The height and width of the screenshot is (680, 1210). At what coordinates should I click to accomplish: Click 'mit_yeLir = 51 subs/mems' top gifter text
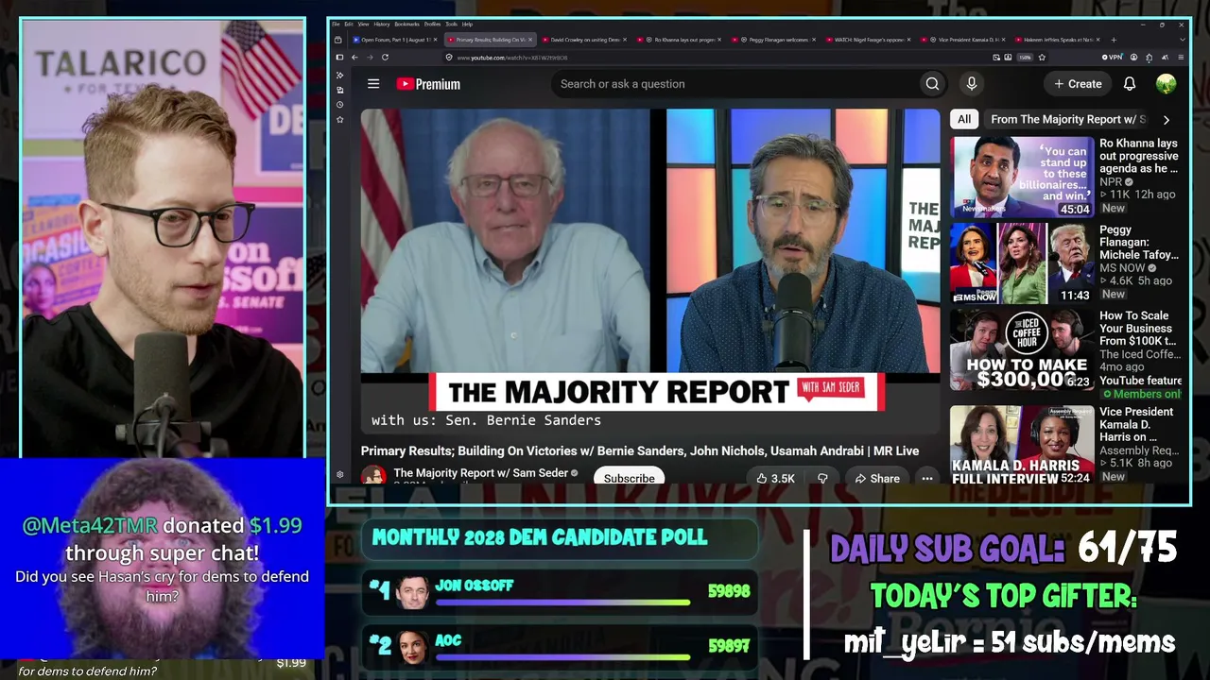click(x=1009, y=643)
